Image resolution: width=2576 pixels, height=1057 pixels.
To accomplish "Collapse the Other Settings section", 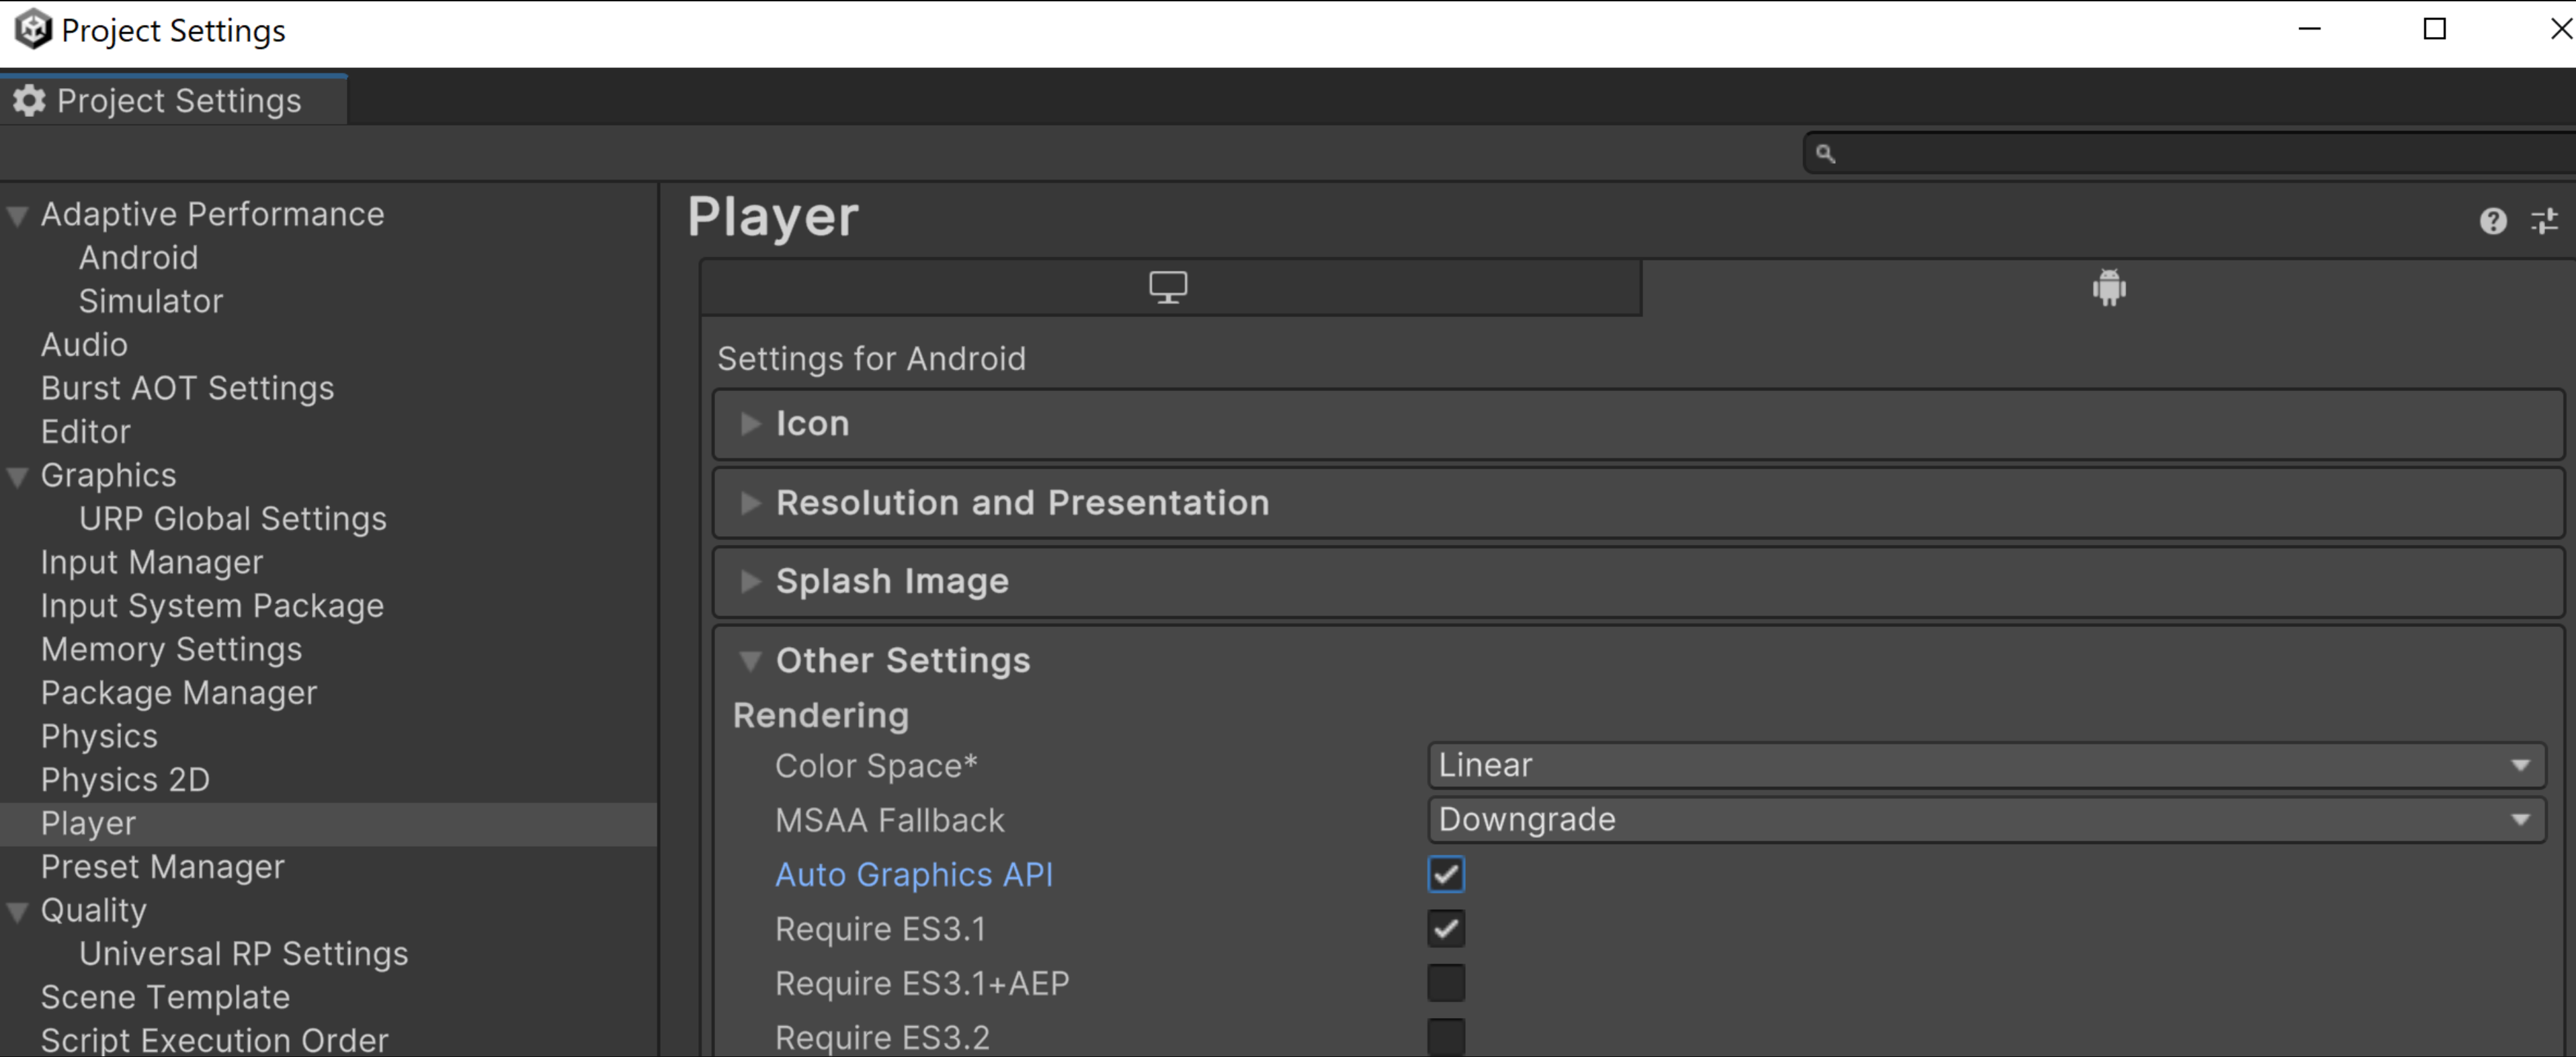I will click(749, 659).
